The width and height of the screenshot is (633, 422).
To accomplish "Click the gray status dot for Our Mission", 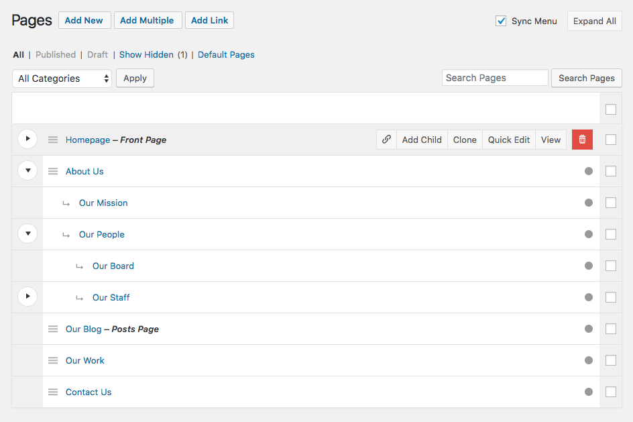I will (589, 203).
